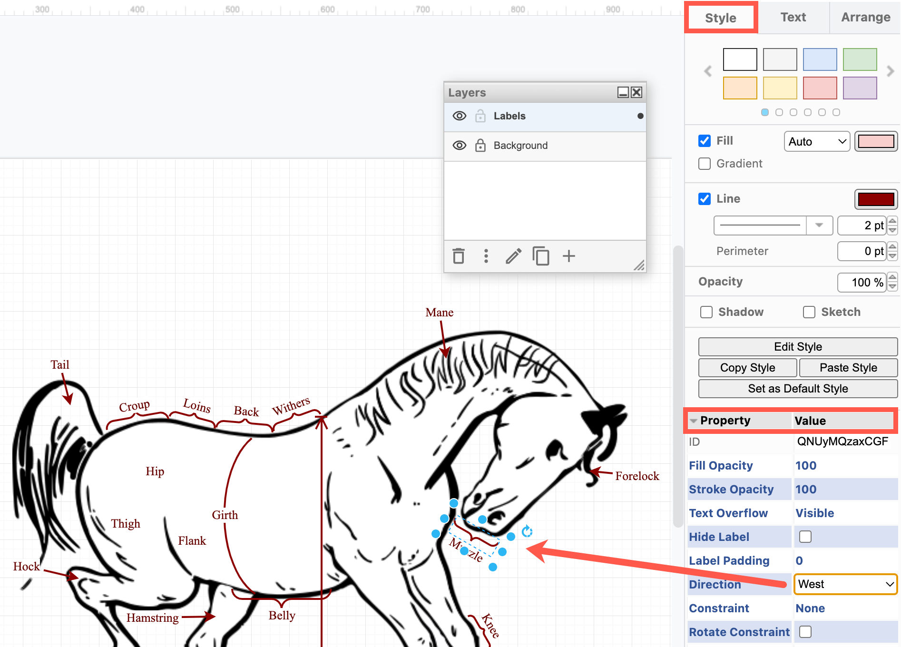Open the layer options menu
Viewport: 901px width, 647px height.
tap(486, 256)
